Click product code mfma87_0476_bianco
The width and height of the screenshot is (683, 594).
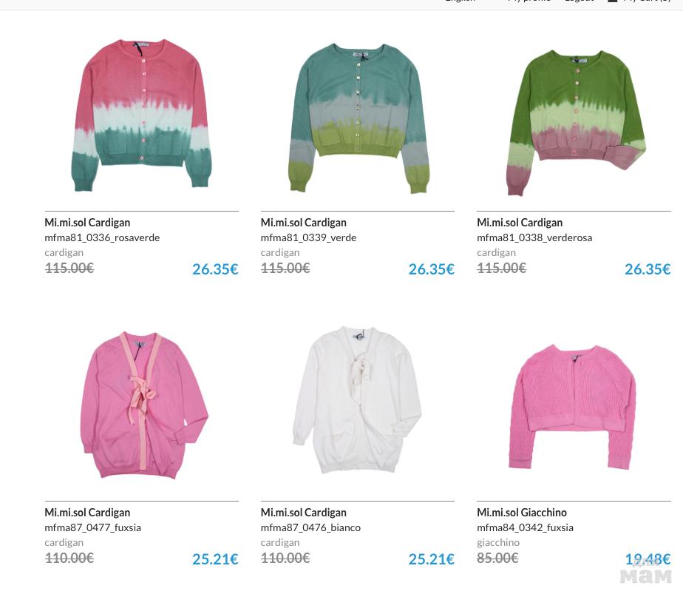[x=310, y=527]
